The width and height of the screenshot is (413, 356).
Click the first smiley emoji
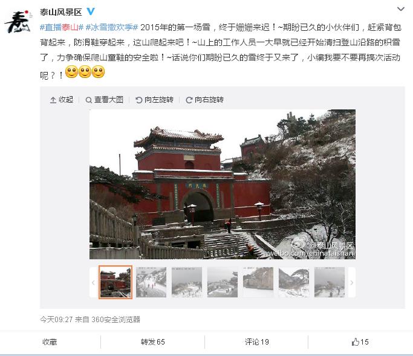pyautogui.click(x=71, y=72)
